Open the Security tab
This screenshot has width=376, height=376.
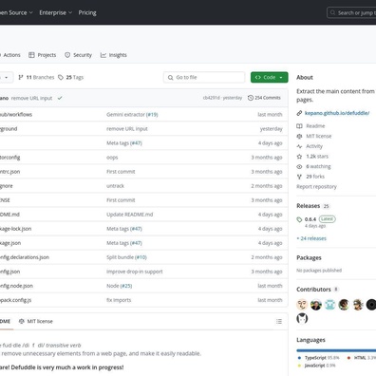tap(78, 55)
